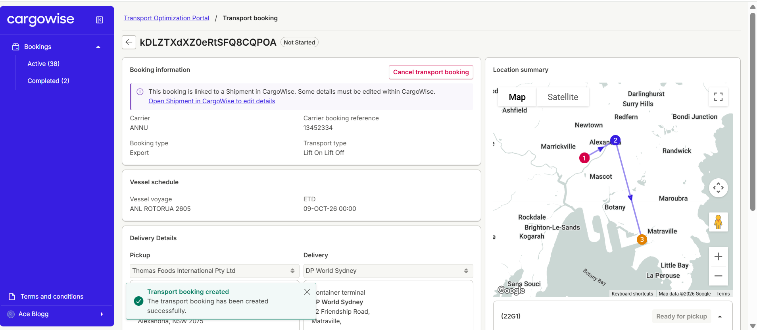Viewport: 757px width, 330px height.
Task: Switch map to Map view
Action: point(517,97)
